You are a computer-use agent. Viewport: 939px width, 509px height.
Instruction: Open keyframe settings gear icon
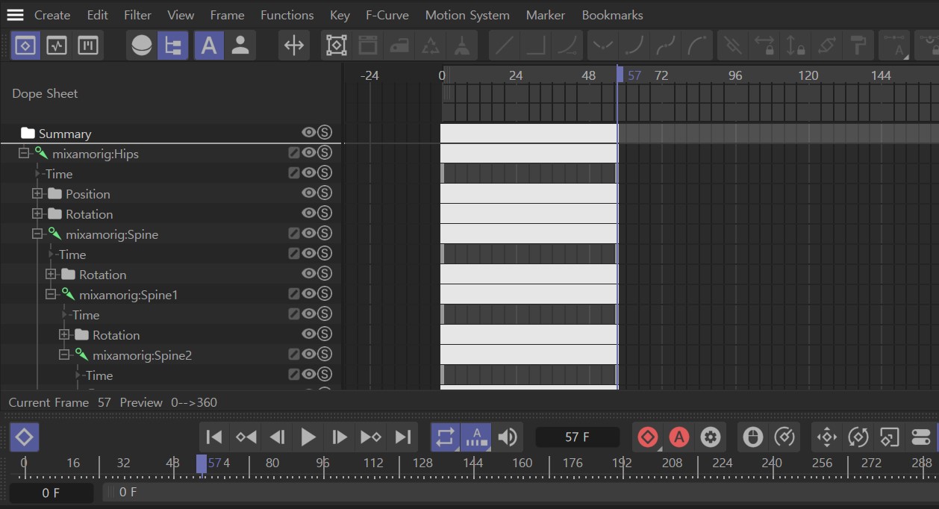tap(710, 437)
